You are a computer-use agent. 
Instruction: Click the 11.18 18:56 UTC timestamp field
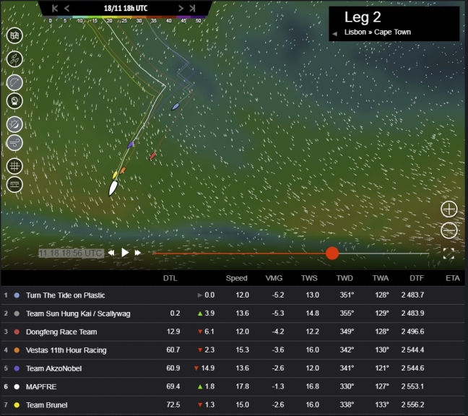pos(71,253)
